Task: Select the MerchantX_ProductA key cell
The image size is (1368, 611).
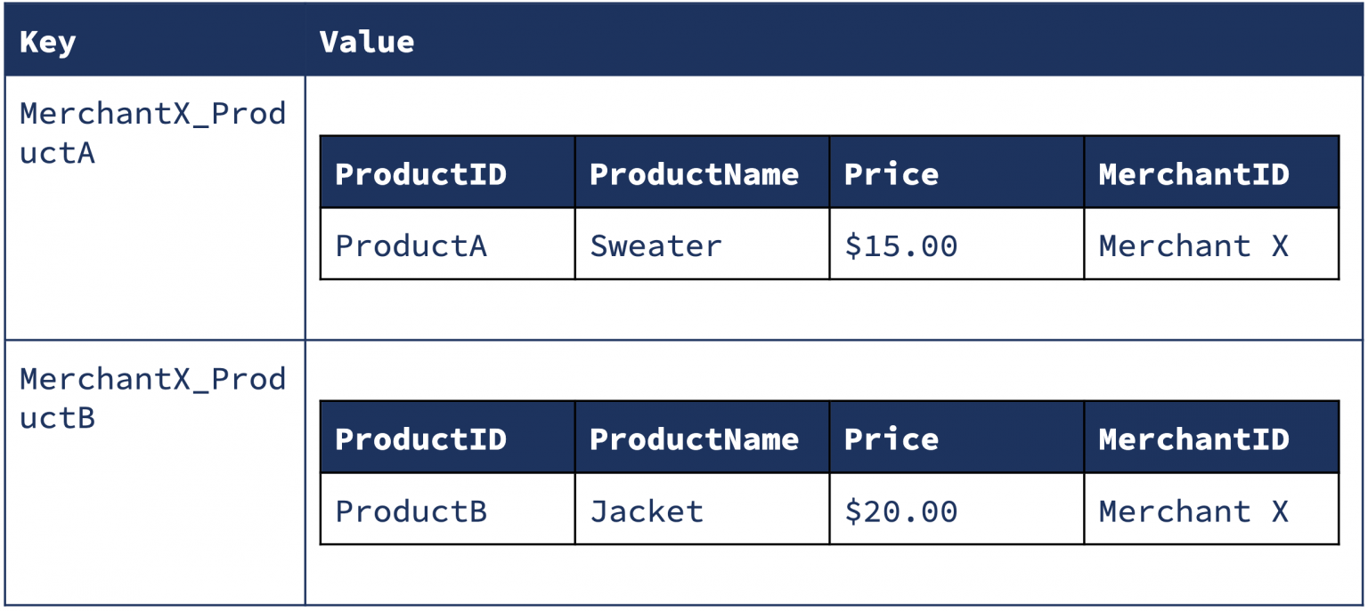Action: [x=155, y=207]
